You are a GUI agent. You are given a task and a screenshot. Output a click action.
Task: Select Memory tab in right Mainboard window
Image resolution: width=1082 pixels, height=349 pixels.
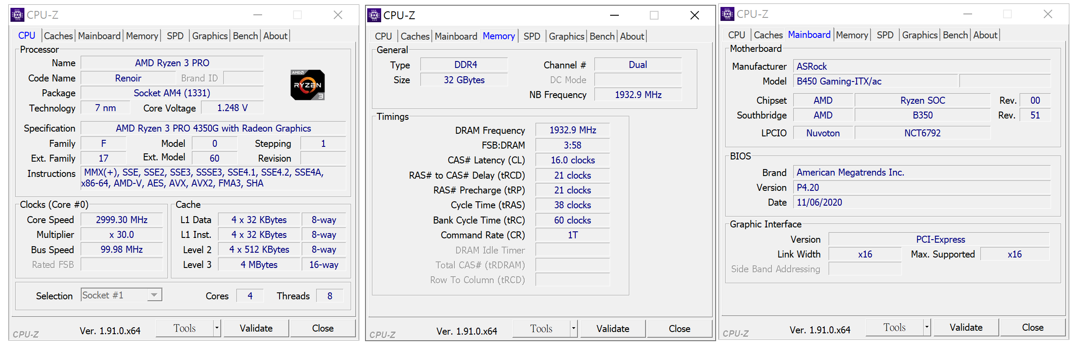[852, 35]
